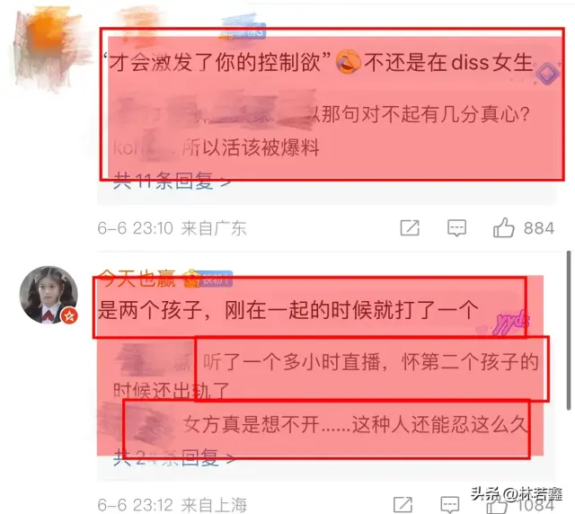Open the 今天也赢 user avatar
The image size is (575, 514).
coord(49,295)
